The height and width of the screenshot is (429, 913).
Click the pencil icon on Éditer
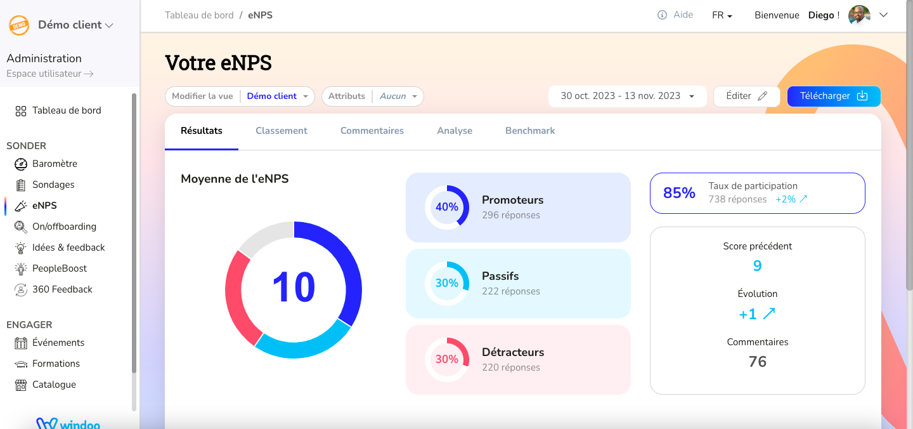(x=763, y=96)
